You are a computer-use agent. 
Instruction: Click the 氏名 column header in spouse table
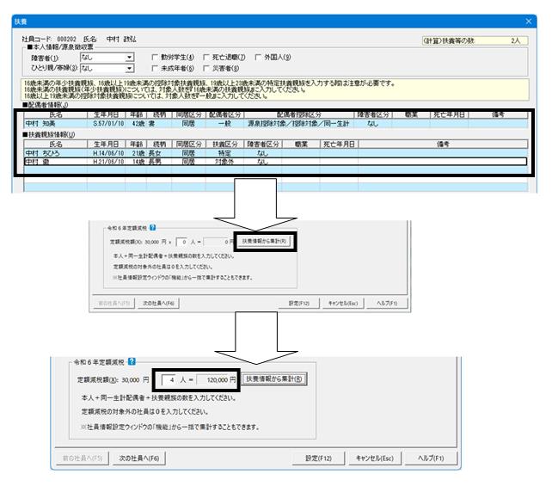[56, 114]
